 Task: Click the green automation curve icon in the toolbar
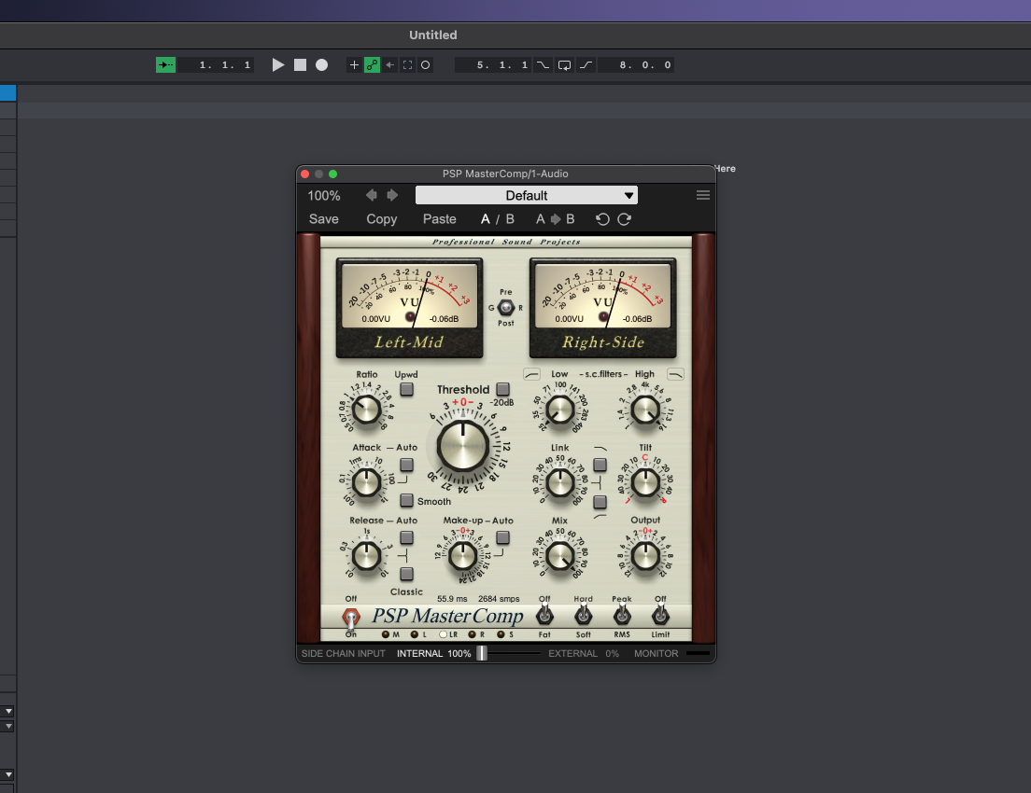pyautogui.click(x=373, y=64)
